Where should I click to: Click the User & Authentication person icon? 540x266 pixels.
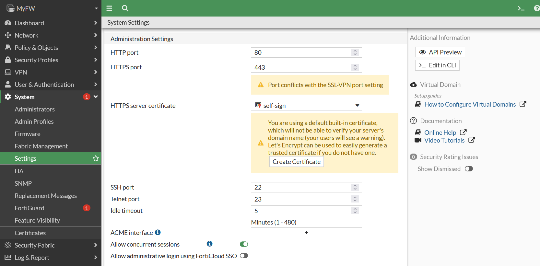[8, 85]
